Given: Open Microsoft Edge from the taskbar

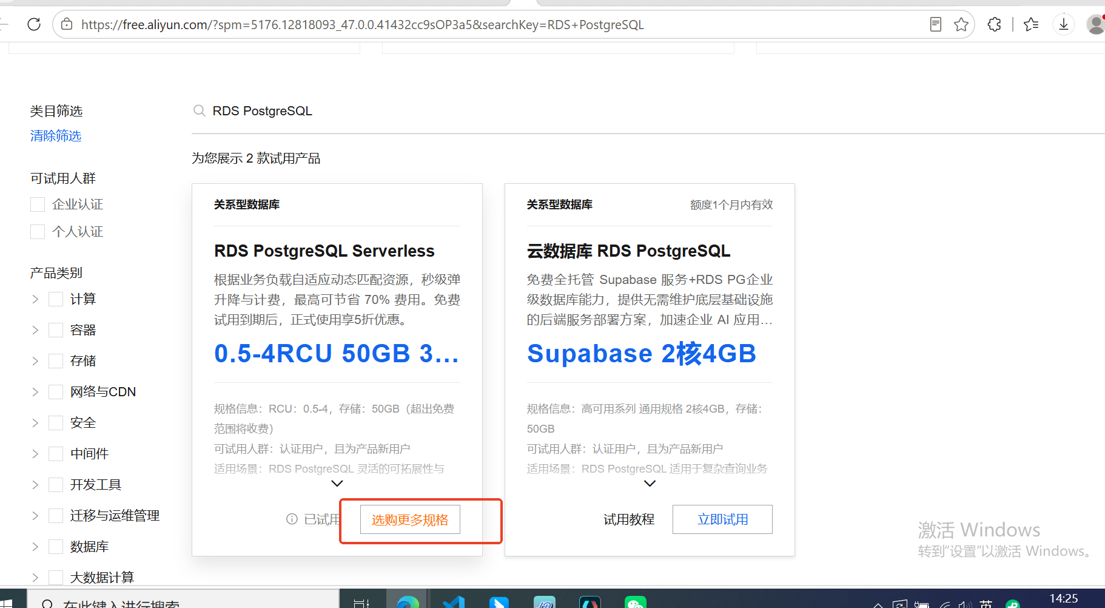Looking at the screenshot, I should [x=408, y=601].
